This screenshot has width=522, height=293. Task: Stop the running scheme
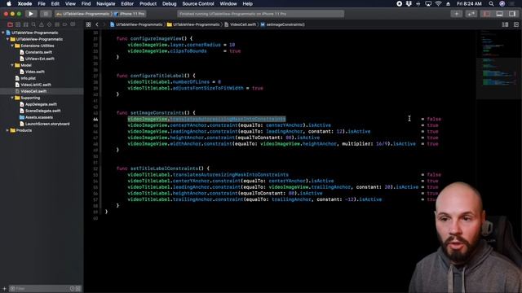click(x=46, y=14)
